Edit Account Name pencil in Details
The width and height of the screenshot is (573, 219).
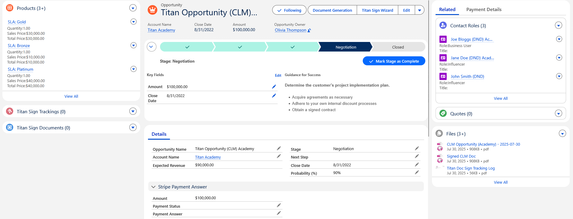(x=279, y=156)
